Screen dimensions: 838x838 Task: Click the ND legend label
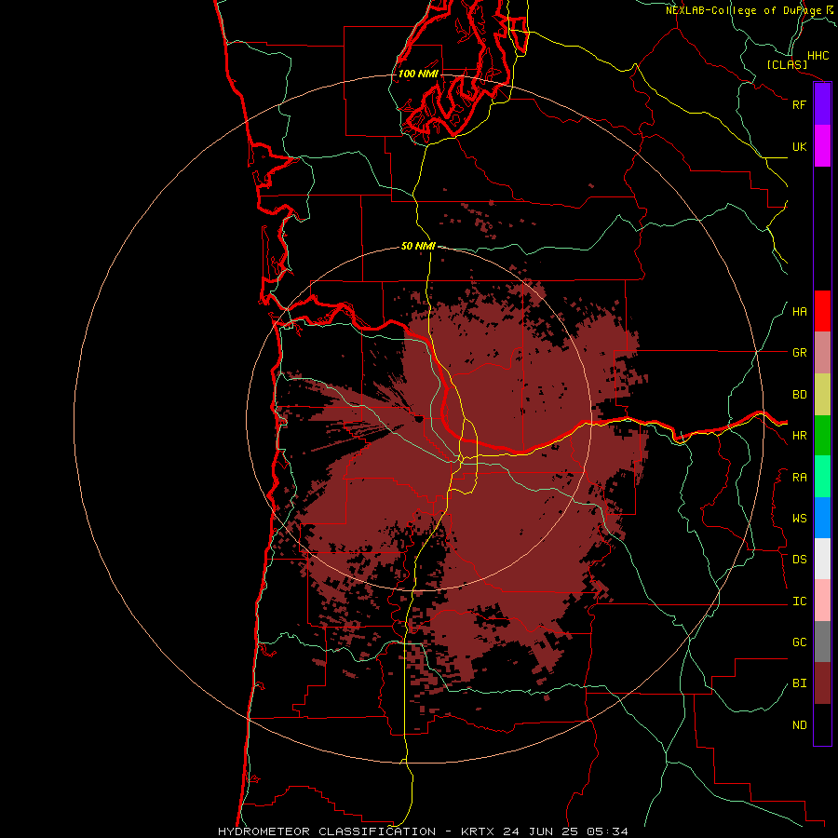(x=799, y=725)
